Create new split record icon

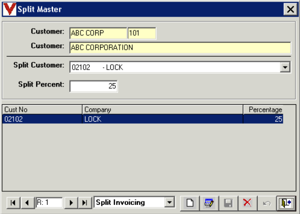tap(190, 203)
